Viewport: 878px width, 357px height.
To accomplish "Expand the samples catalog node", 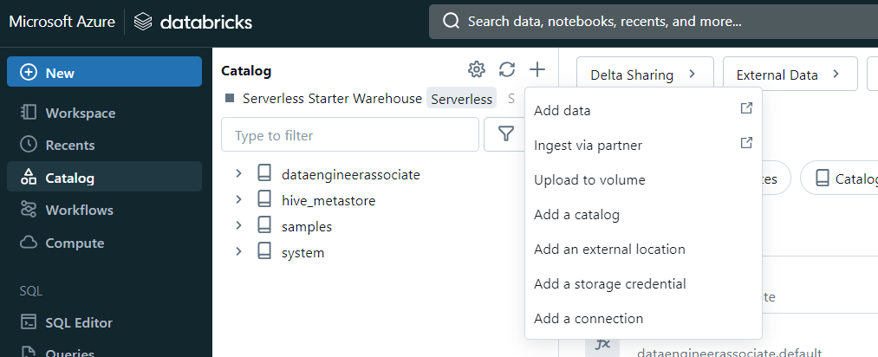I will tap(239, 226).
